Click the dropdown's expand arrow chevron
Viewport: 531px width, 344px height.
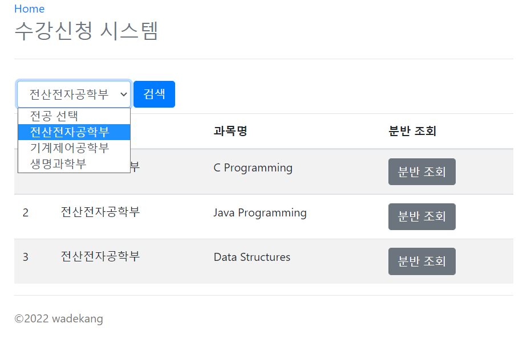(x=123, y=93)
